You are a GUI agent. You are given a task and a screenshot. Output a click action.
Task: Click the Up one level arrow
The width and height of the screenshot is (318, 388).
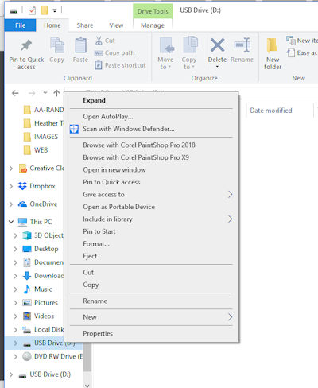tap(56, 93)
